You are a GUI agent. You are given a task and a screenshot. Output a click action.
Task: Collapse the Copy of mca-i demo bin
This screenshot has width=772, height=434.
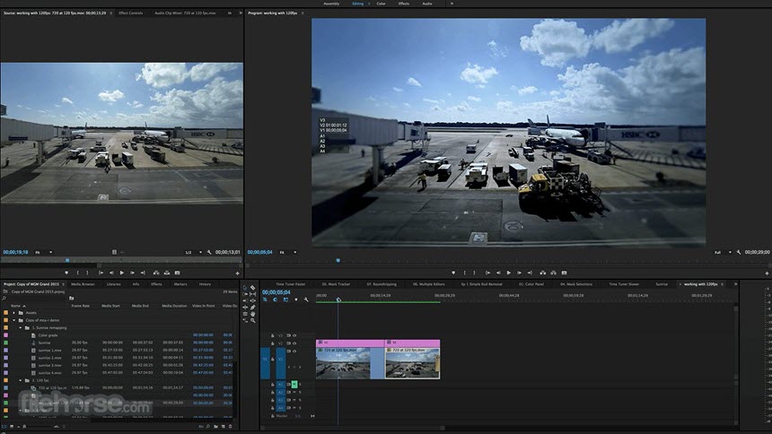click(13, 320)
